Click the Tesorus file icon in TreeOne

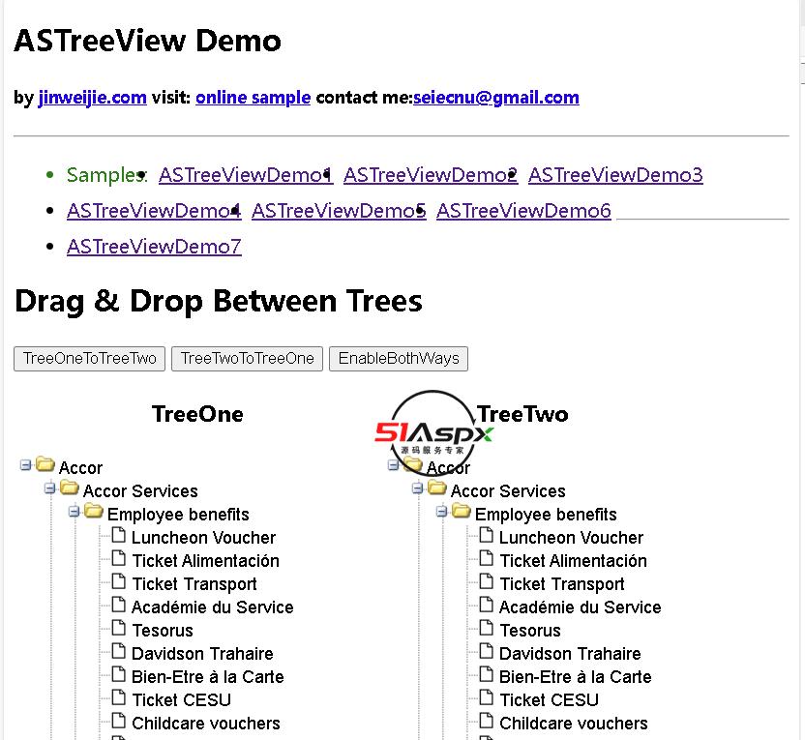click(119, 628)
